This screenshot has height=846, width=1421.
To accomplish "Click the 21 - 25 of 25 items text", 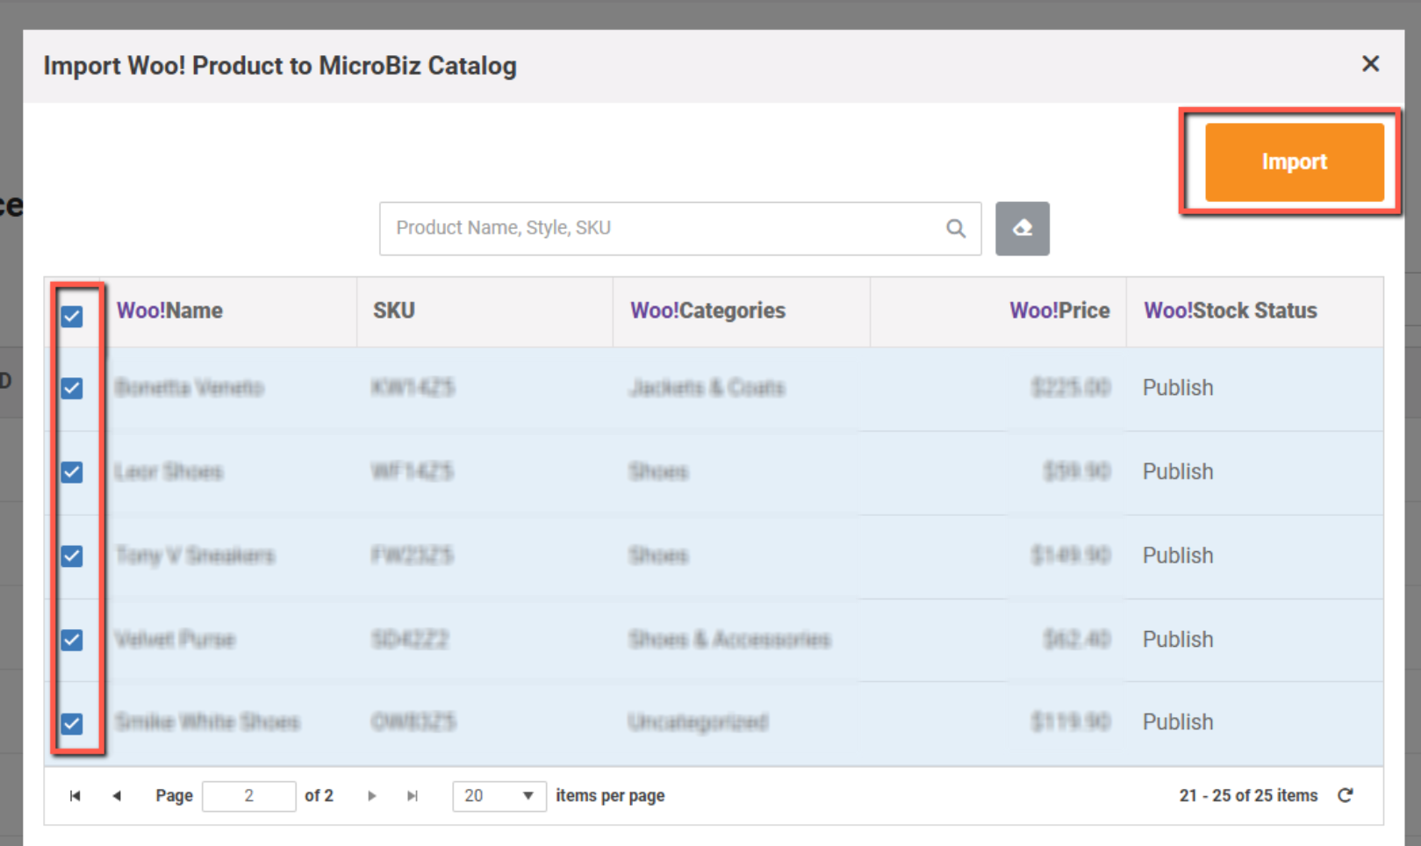I will click(x=1248, y=796).
